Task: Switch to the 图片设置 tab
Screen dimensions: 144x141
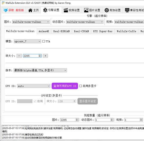Action: pos(92,10)
